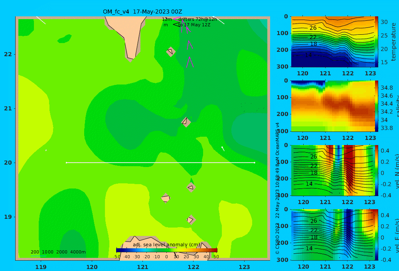Click latitude label 19 on the map axis

point(8,217)
